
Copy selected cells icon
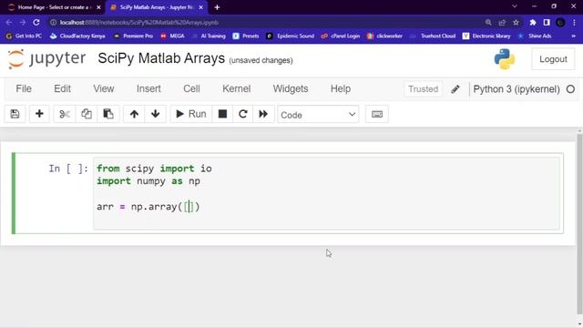point(87,114)
